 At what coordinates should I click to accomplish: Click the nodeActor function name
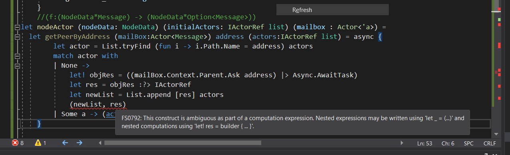[x=55, y=27]
